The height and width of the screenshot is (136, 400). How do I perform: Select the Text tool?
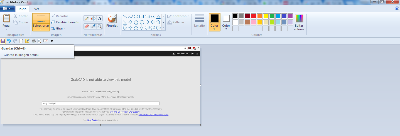[100, 19]
